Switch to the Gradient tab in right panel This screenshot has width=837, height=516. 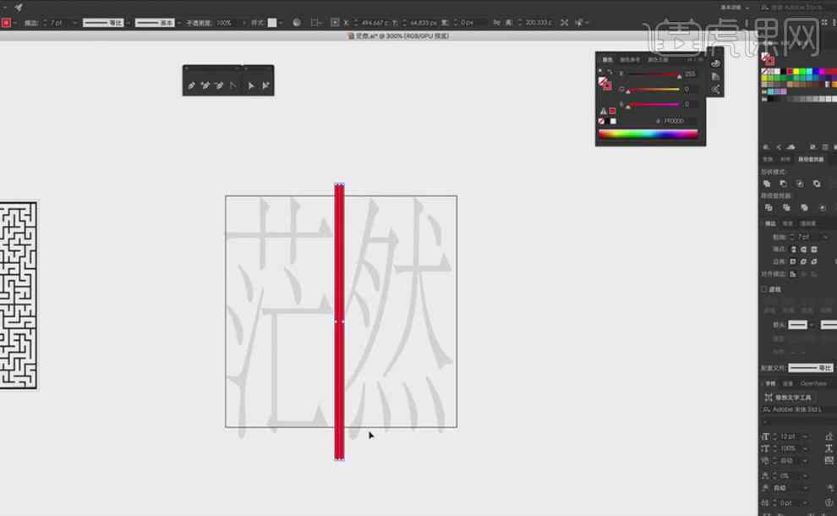click(x=788, y=223)
